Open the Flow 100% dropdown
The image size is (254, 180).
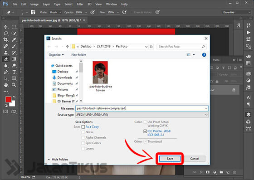click(x=118, y=12)
